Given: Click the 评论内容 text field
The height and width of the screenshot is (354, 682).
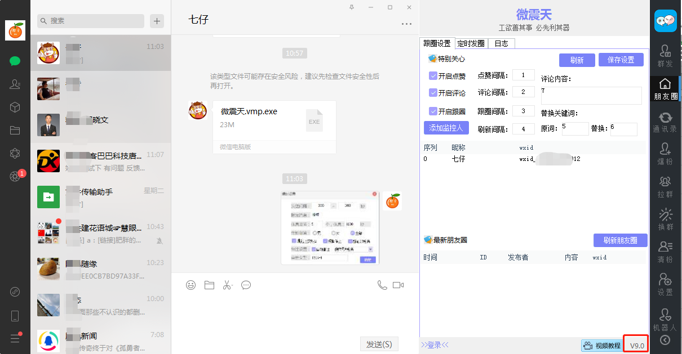Looking at the screenshot, I should (x=591, y=96).
